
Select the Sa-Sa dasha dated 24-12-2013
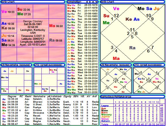(83, 64)
